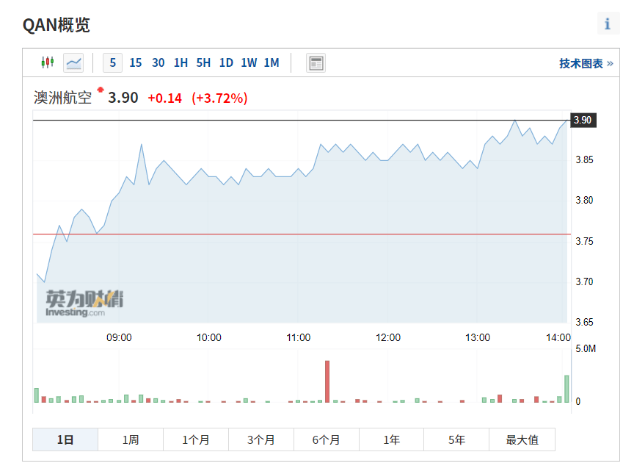Switch chart to 1D interval

point(226,63)
